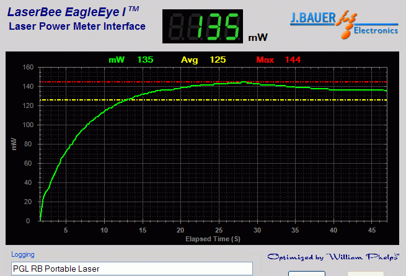Click the '80' y-axis tick label

coord(28,144)
